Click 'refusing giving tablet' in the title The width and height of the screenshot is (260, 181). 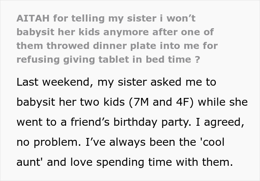pyautogui.click(x=73, y=59)
